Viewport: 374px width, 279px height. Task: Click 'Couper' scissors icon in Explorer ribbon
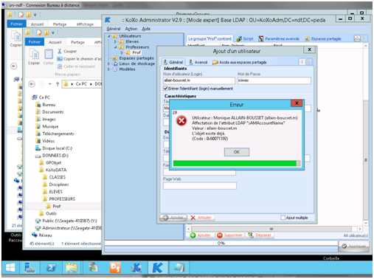point(60,51)
